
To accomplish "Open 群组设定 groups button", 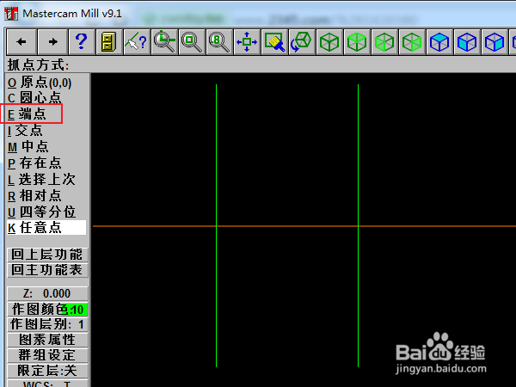I will [x=47, y=355].
